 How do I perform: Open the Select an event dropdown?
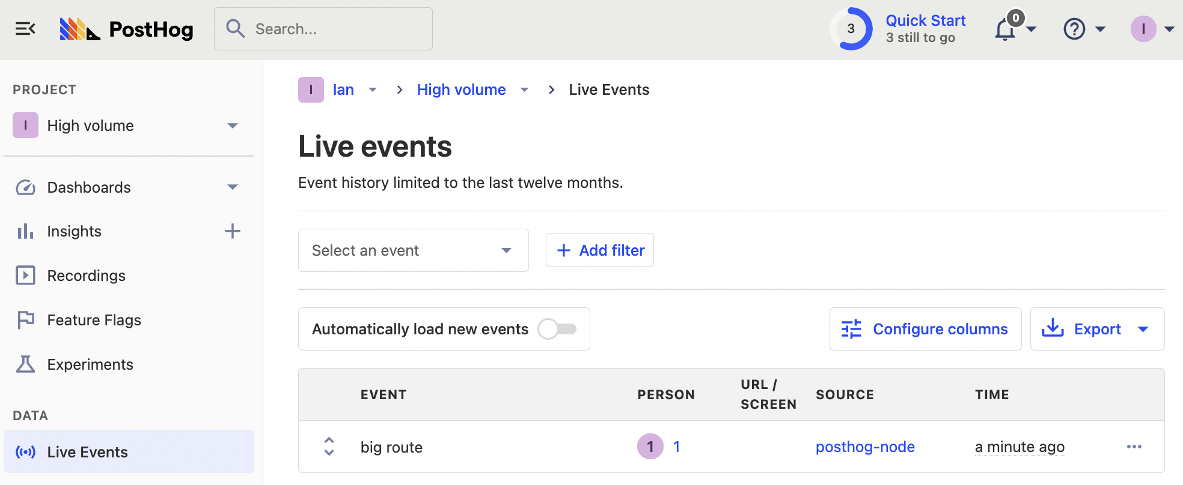point(413,250)
